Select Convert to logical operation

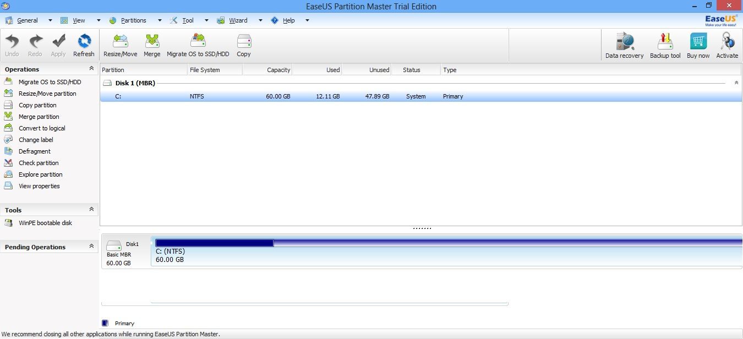(42, 128)
